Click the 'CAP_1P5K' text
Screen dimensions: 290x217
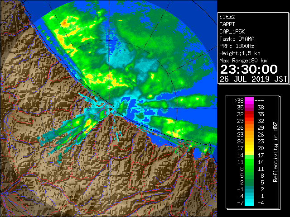[x=232, y=32]
